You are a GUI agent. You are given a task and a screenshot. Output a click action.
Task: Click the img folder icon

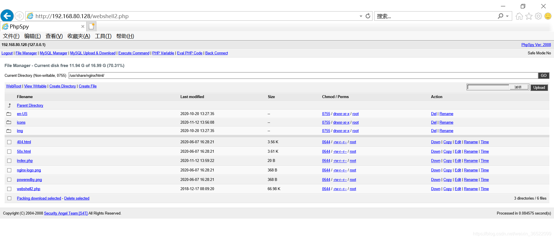[x=9, y=131]
